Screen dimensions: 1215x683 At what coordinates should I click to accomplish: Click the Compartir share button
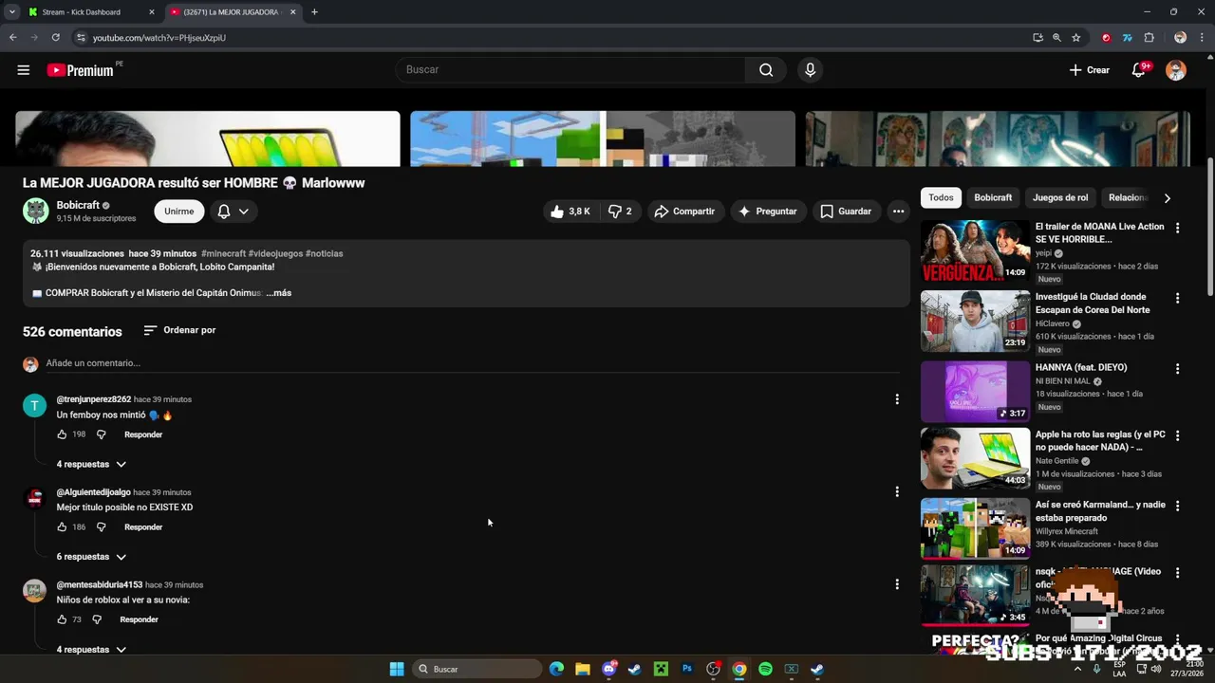click(684, 212)
